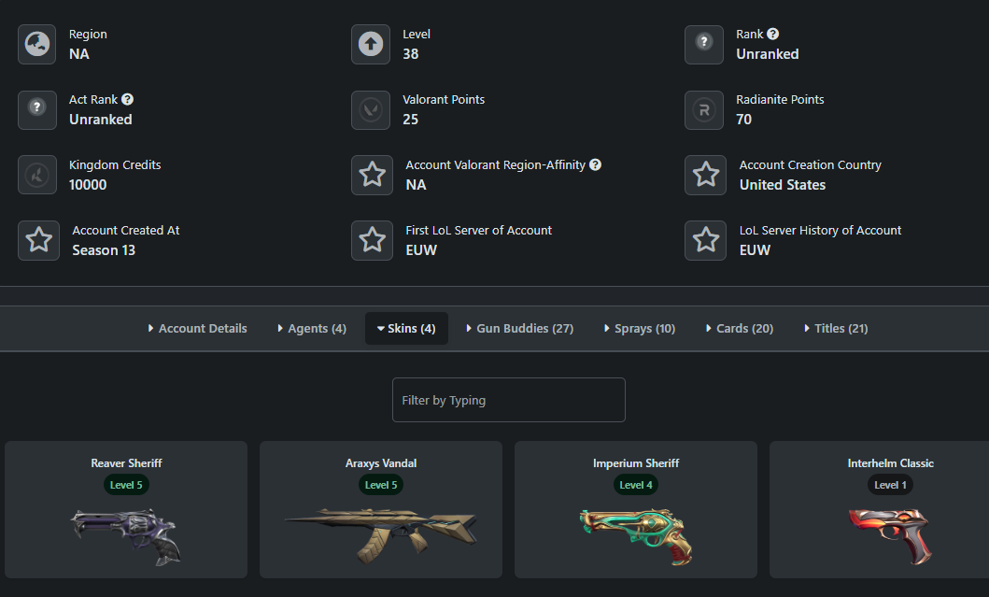
Task: Click 'NA' under Region-Affinity label
Action: tap(416, 185)
